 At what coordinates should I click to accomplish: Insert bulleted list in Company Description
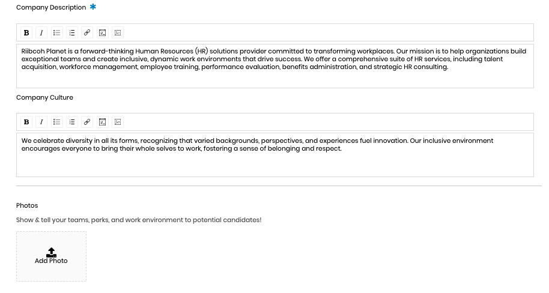pyautogui.click(x=56, y=32)
